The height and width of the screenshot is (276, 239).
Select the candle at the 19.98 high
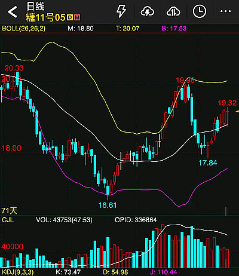[185, 93]
